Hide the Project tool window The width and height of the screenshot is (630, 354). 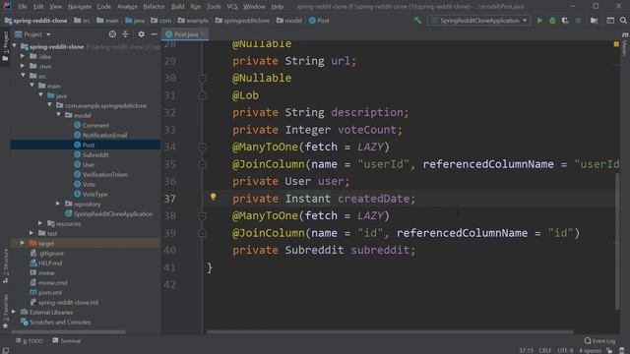point(154,34)
